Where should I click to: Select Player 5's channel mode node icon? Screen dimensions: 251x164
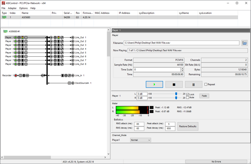[26, 53]
